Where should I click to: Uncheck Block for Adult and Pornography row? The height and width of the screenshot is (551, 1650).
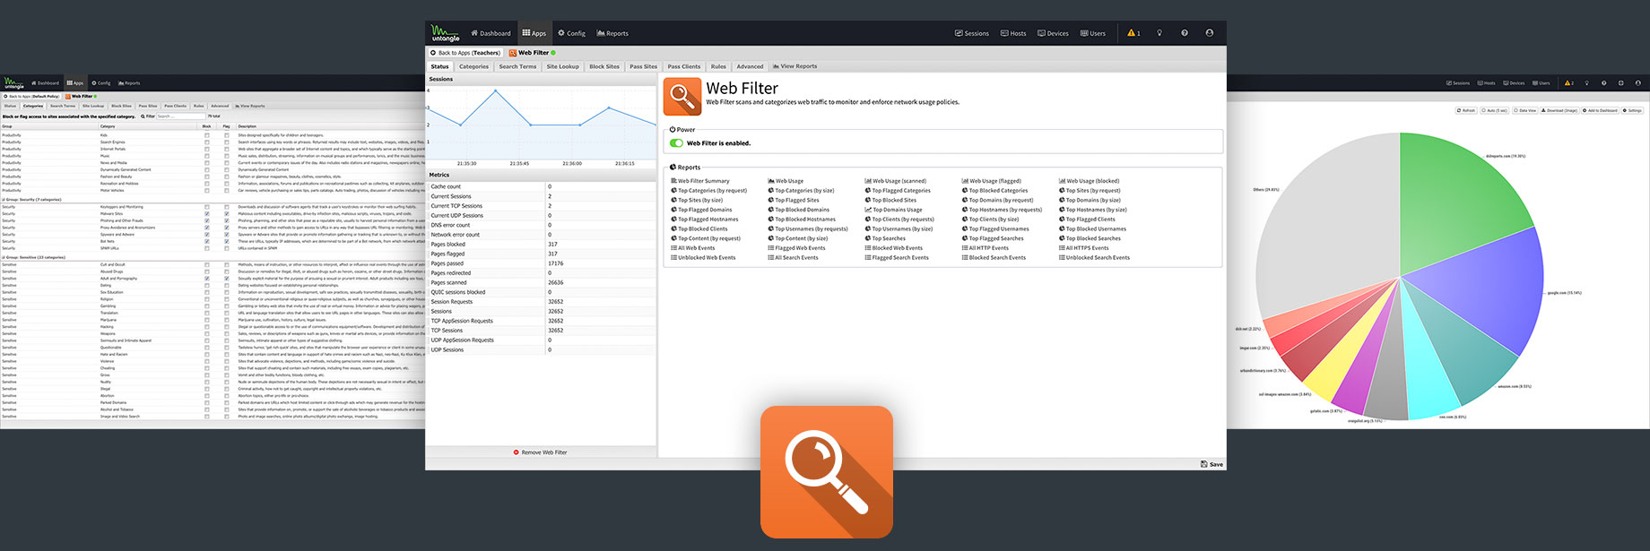(x=207, y=279)
